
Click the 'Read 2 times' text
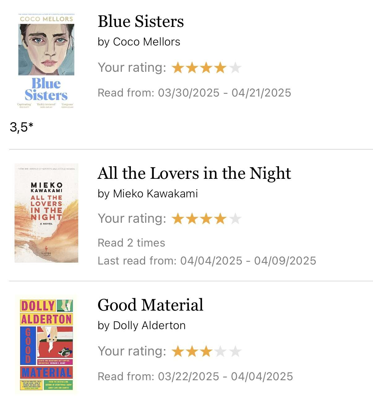click(x=131, y=243)
